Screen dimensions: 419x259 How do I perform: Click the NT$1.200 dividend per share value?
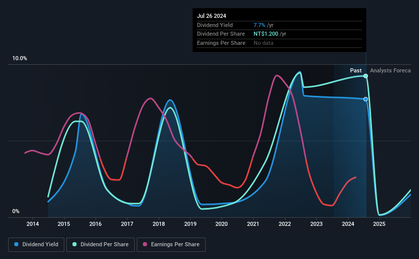(x=266, y=34)
